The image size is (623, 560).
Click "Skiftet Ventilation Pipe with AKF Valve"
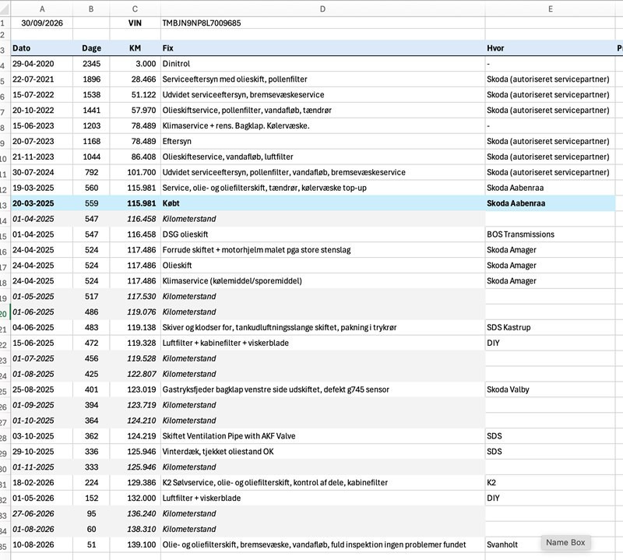(322, 436)
